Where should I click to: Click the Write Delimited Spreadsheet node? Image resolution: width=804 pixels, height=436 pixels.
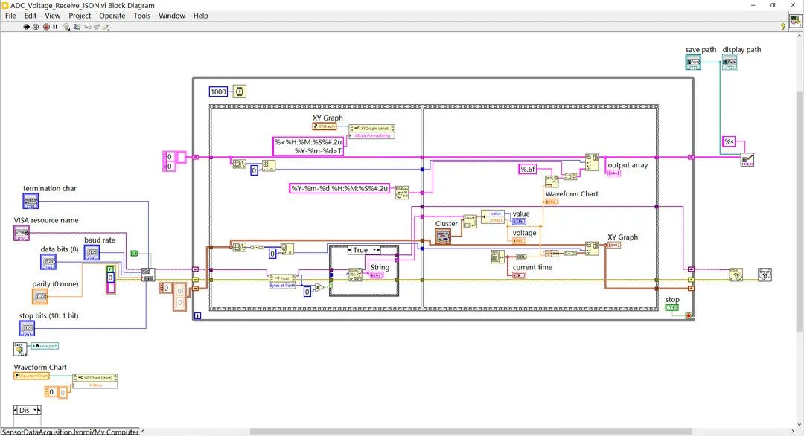(747, 159)
